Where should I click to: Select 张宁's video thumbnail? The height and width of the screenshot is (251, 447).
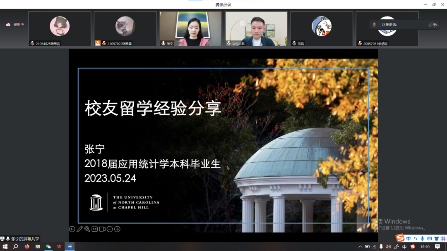(191, 28)
